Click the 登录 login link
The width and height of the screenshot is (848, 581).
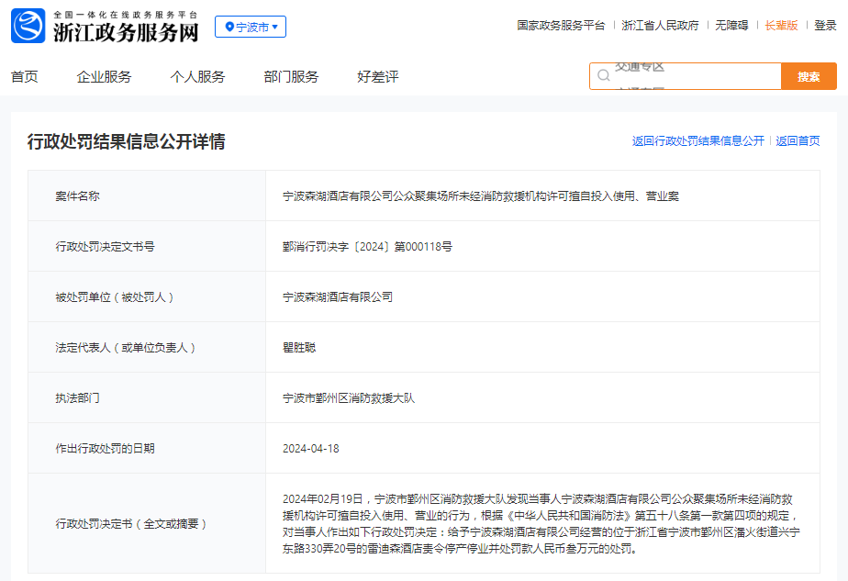point(825,26)
